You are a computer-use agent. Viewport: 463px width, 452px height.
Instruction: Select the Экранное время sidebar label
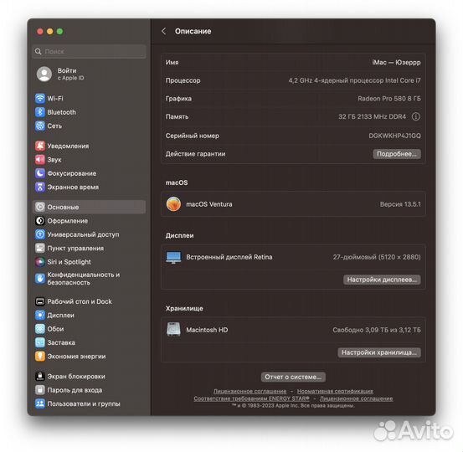point(73,187)
